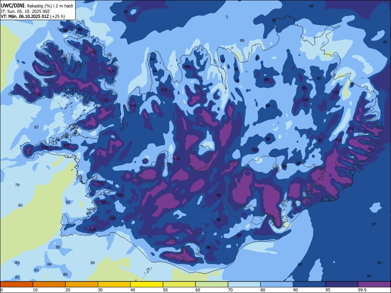
Task: Pick the purple above-99.9 legend swatch
Action: click(x=374, y=284)
